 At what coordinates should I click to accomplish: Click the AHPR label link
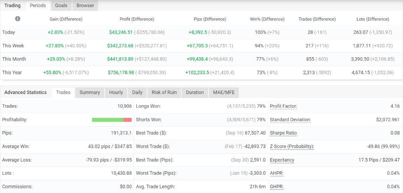coord(276,173)
